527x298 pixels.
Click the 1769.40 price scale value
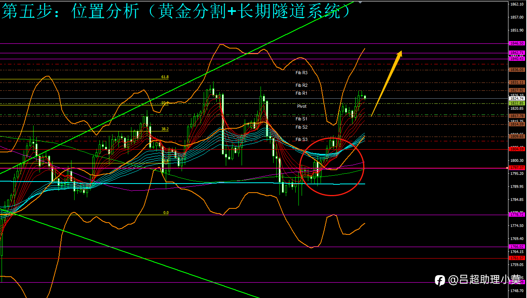517,239
